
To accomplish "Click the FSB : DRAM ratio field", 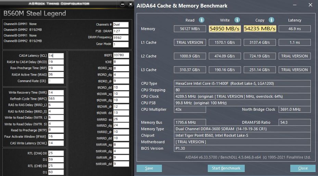I will pos(121,31).
